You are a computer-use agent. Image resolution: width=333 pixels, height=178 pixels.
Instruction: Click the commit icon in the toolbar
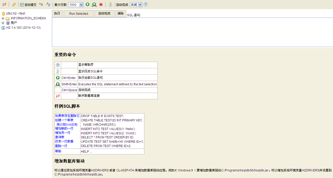48,5
